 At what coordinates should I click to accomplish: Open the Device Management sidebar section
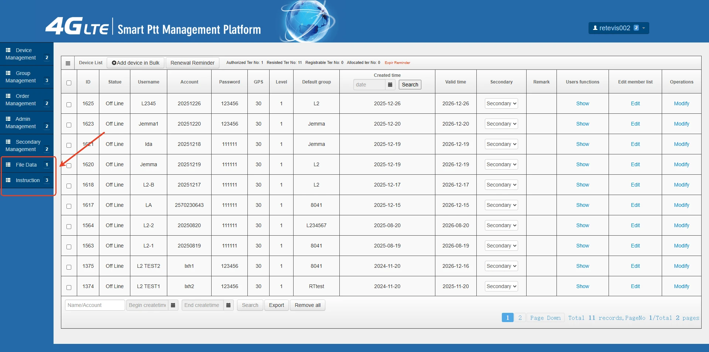pyautogui.click(x=24, y=54)
